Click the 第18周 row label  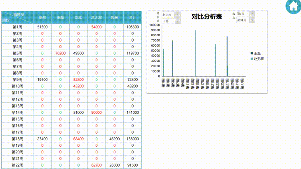[x=17, y=139]
